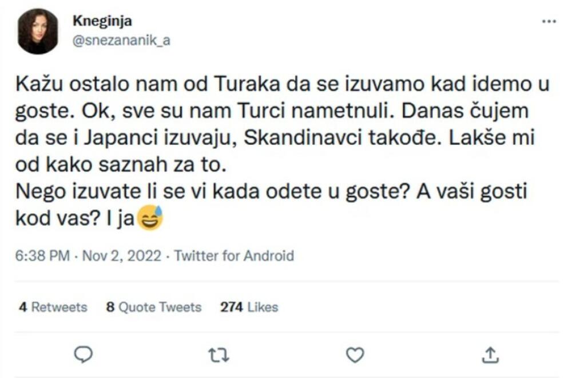Open Kneginja's profile by clicking her name
The width and height of the screenshot is (572, 378).
point(103,21)
